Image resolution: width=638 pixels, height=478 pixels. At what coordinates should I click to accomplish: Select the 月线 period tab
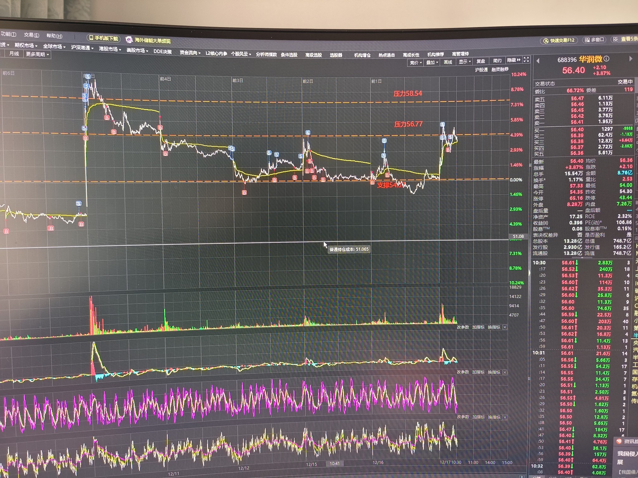click(14, 54)
